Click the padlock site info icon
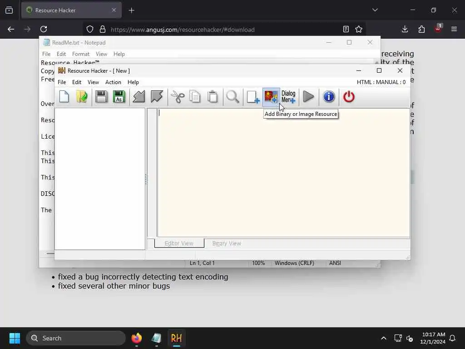Viewport: 465px width, 349px height. coord(103,29)
